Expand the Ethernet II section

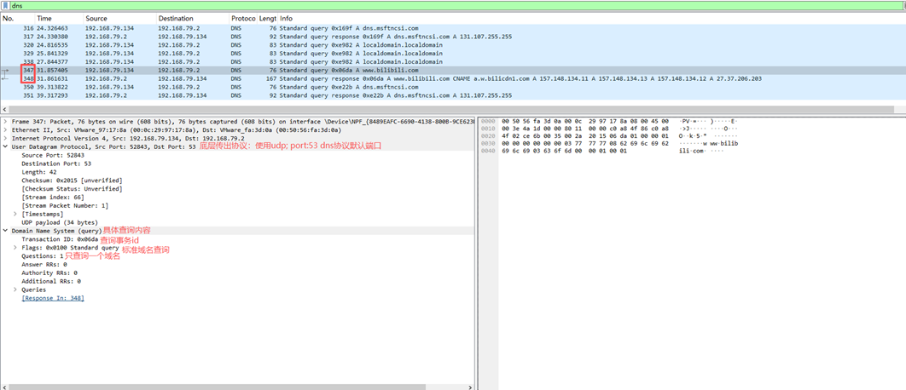coord(5,129)
